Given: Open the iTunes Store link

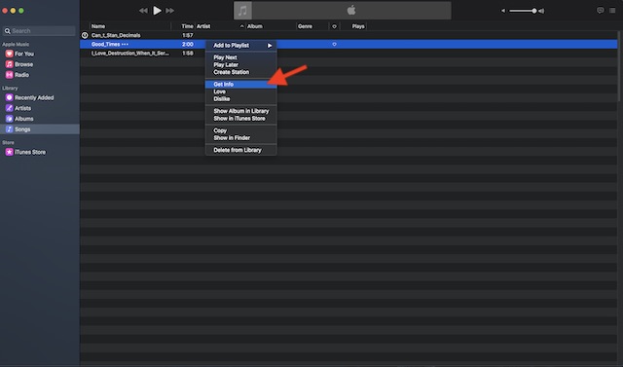Looking at the screenshot, I should (x=30, y=152).
